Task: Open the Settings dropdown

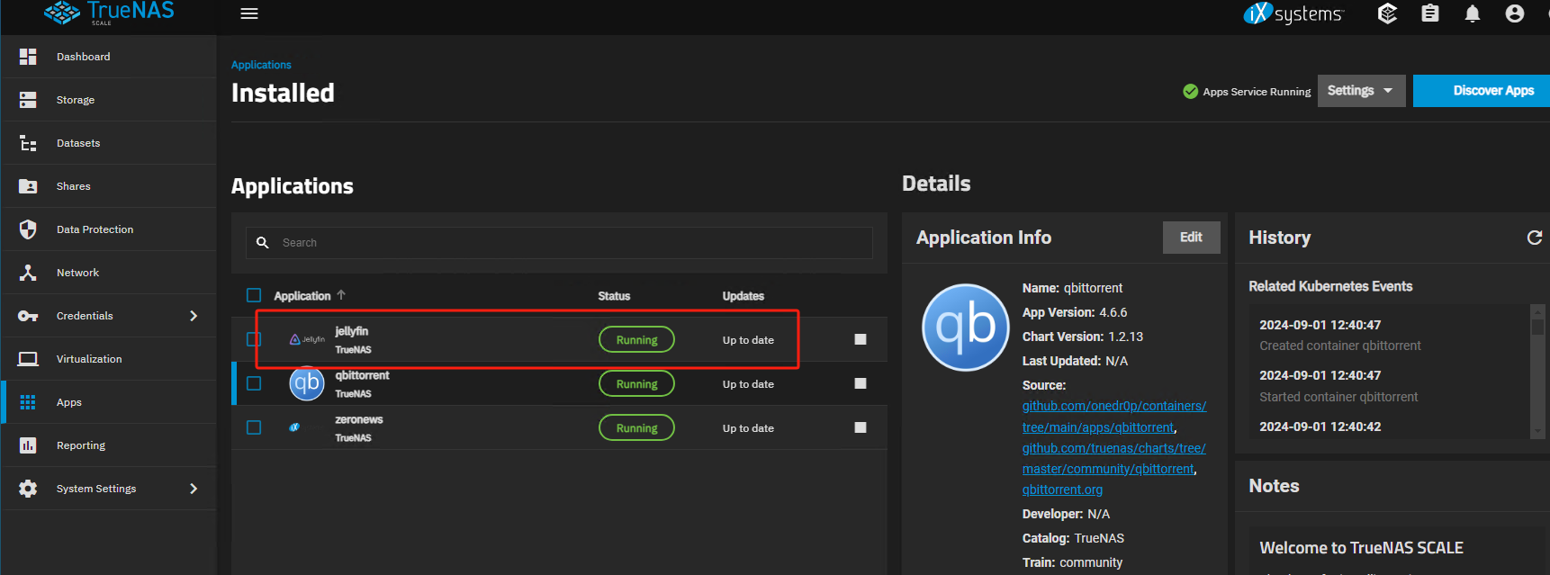Action: (1361, 91)
